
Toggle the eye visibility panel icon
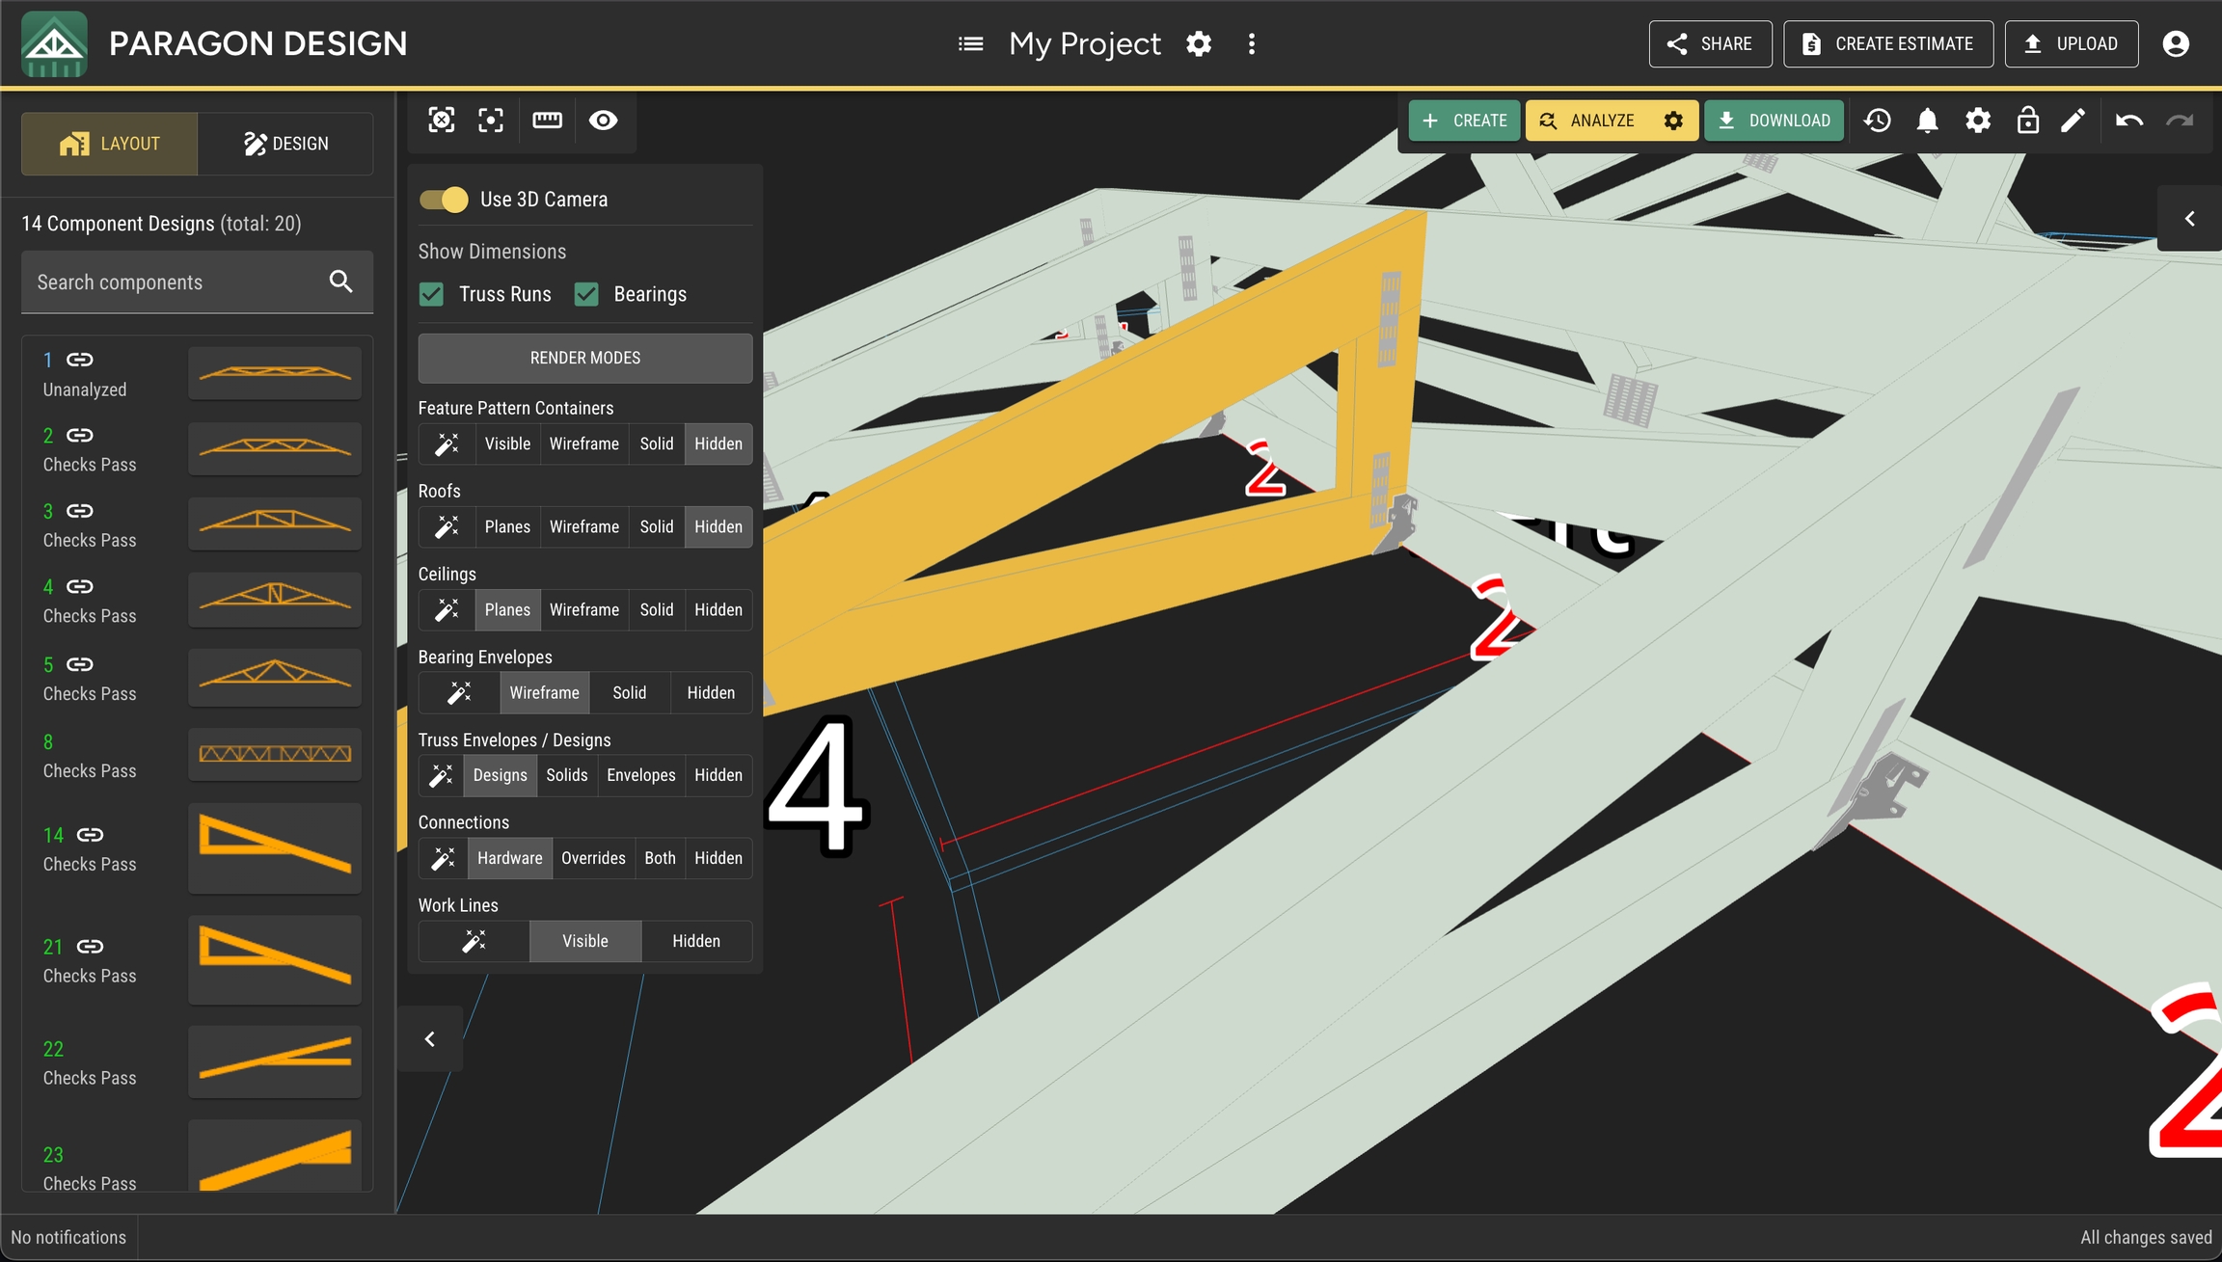point(603,121)
